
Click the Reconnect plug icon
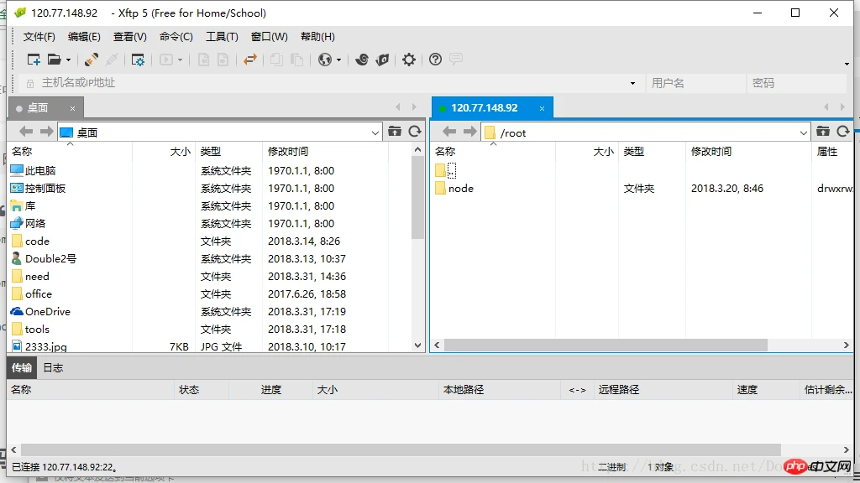[92, 60]
